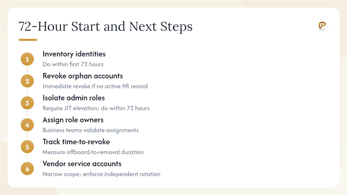Click the 'Track time-to-revoke' heading

(76, 142)
